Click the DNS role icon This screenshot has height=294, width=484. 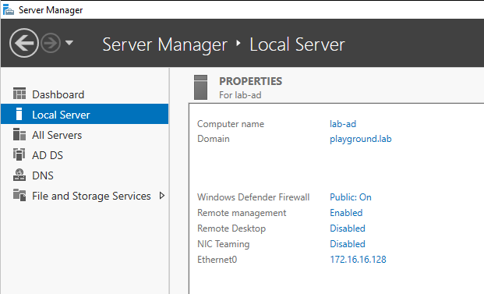tap(19, 175)
